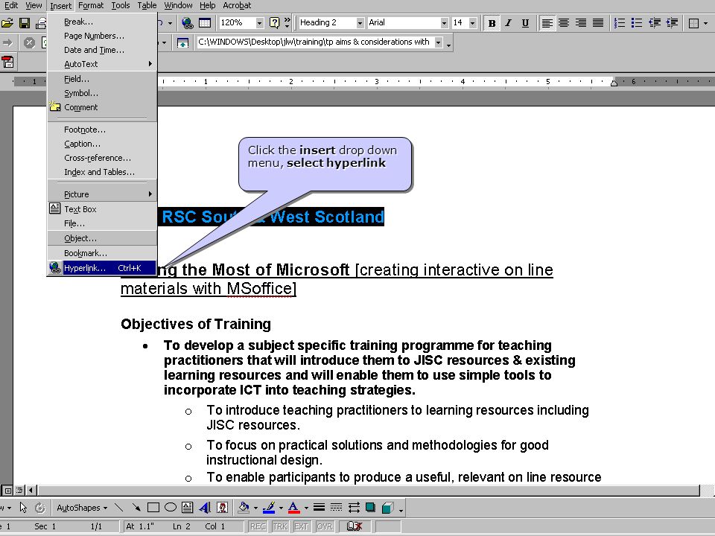Toggle underline formatting
Screen dimensions: 715x536
(x=525, y=23)
